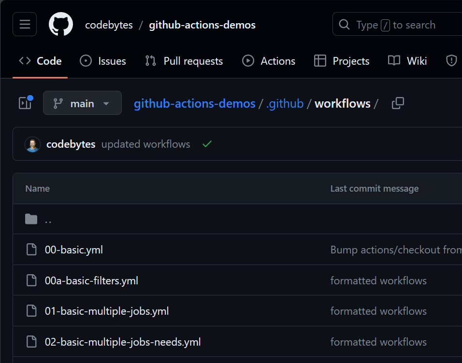Open the 00a-basic-filters.yml file

[x=91, y=280]
